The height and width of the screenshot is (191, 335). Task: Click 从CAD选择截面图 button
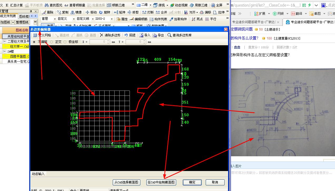126,182
